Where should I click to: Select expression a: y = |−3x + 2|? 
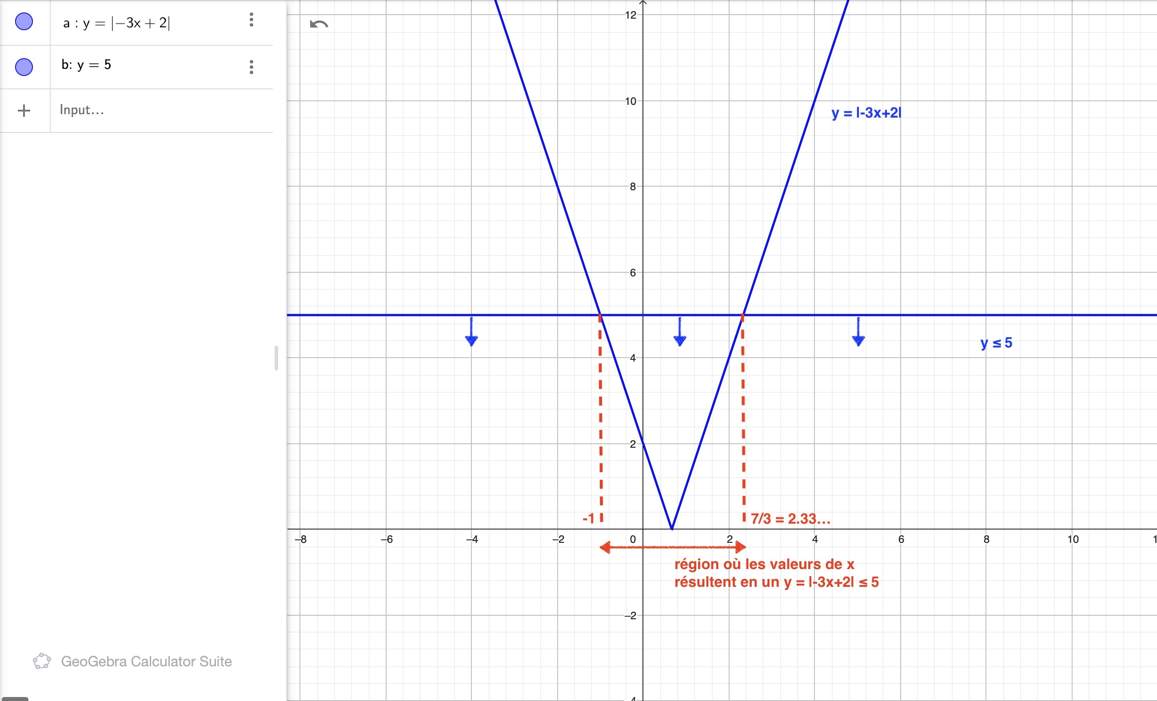116,23
